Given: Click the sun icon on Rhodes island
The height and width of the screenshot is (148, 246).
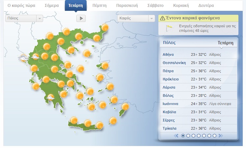Looking at the screenshot, I should click(x=125, y=107).
